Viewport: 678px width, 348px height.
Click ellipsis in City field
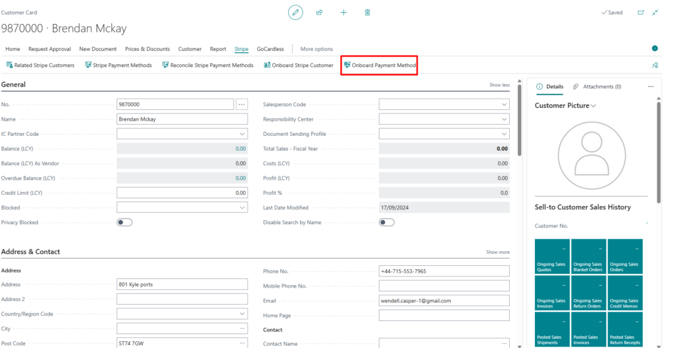[242, 329]
